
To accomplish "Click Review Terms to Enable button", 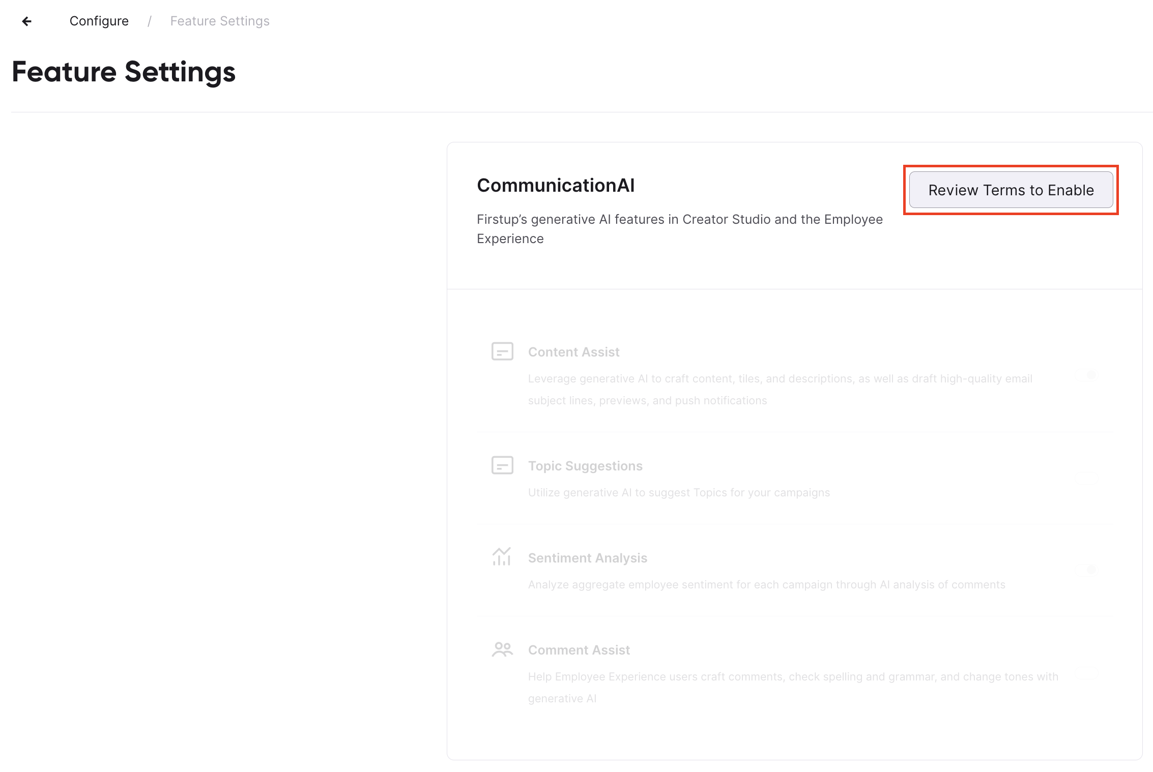I will click(1011, 190).
